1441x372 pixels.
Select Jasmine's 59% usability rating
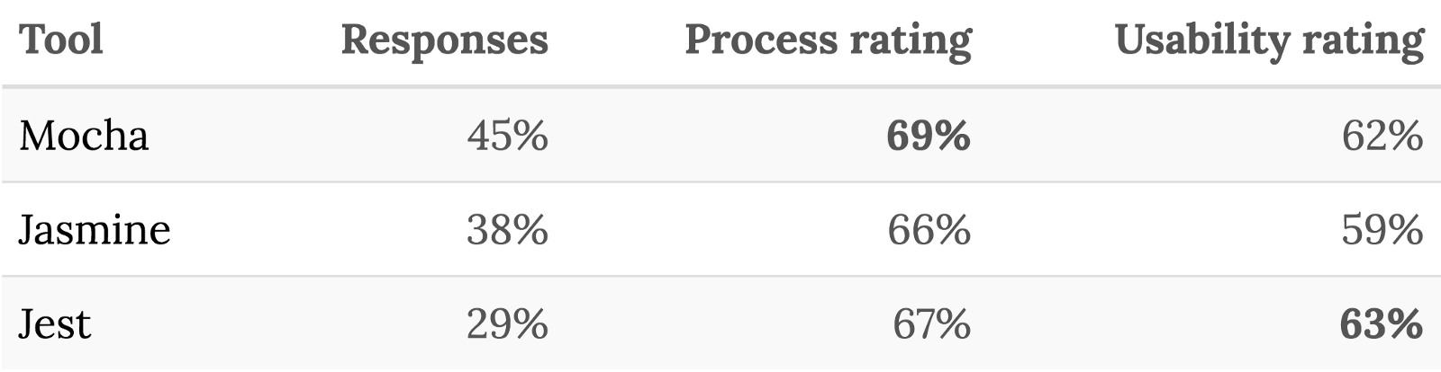tap(1382, 230)
